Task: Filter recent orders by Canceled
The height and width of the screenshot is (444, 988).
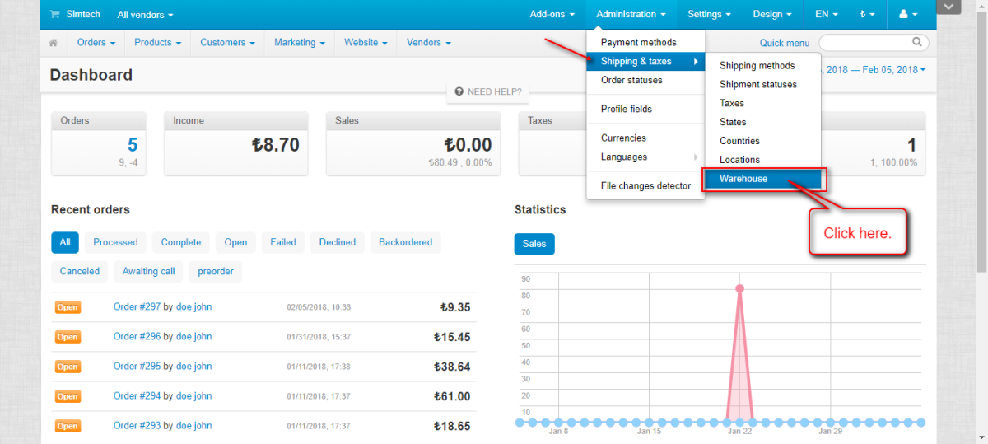Action: [x=80, y=271]
